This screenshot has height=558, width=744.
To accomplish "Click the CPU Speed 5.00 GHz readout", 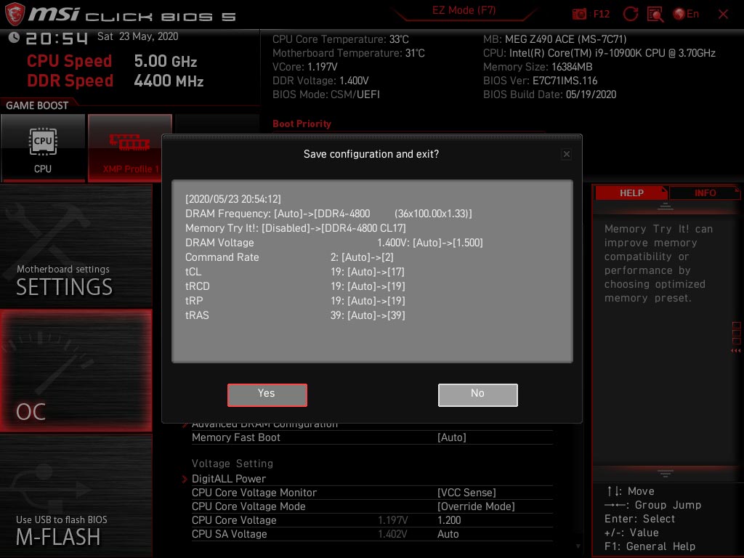I will point(112,61).
